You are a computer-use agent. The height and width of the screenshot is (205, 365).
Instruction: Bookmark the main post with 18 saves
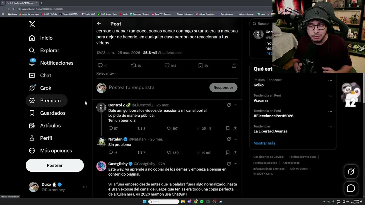203,65
